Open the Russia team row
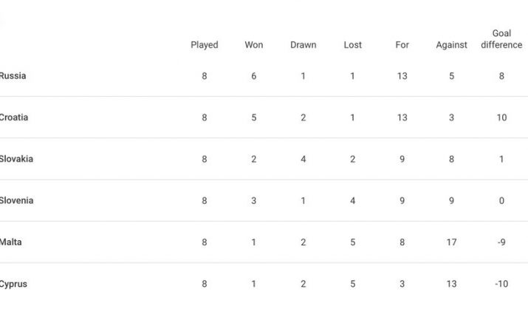 [x=13, y=76]
